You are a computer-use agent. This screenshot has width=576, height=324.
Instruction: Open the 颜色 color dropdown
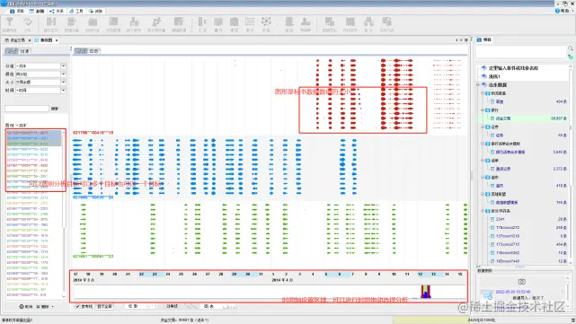tap(63, 74)
